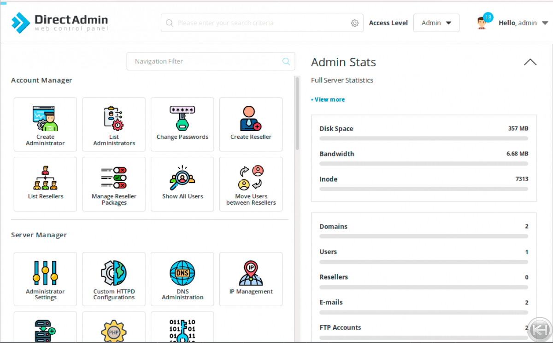Click the 357 MB disk space value
This screenshot has width=553, height=343.
click(x=518, y=129)
